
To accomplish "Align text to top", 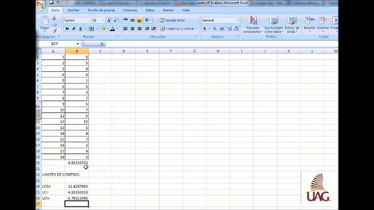I will click(x=126, y=20).
